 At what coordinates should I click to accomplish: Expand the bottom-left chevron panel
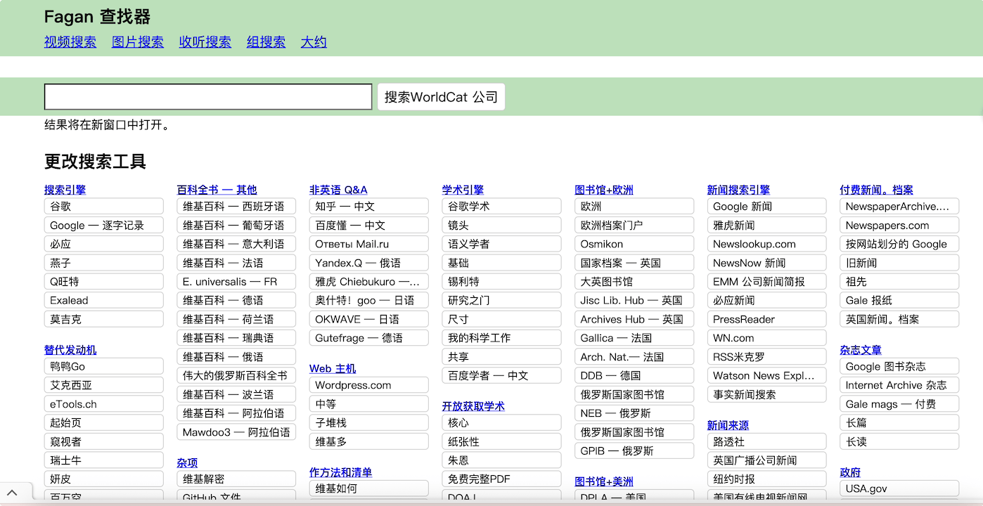(14, 493)
